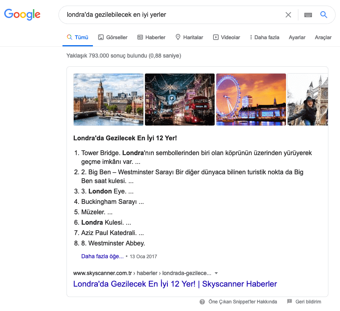Select the Tümü tab
340x311 pixels.
click(78, 37)
